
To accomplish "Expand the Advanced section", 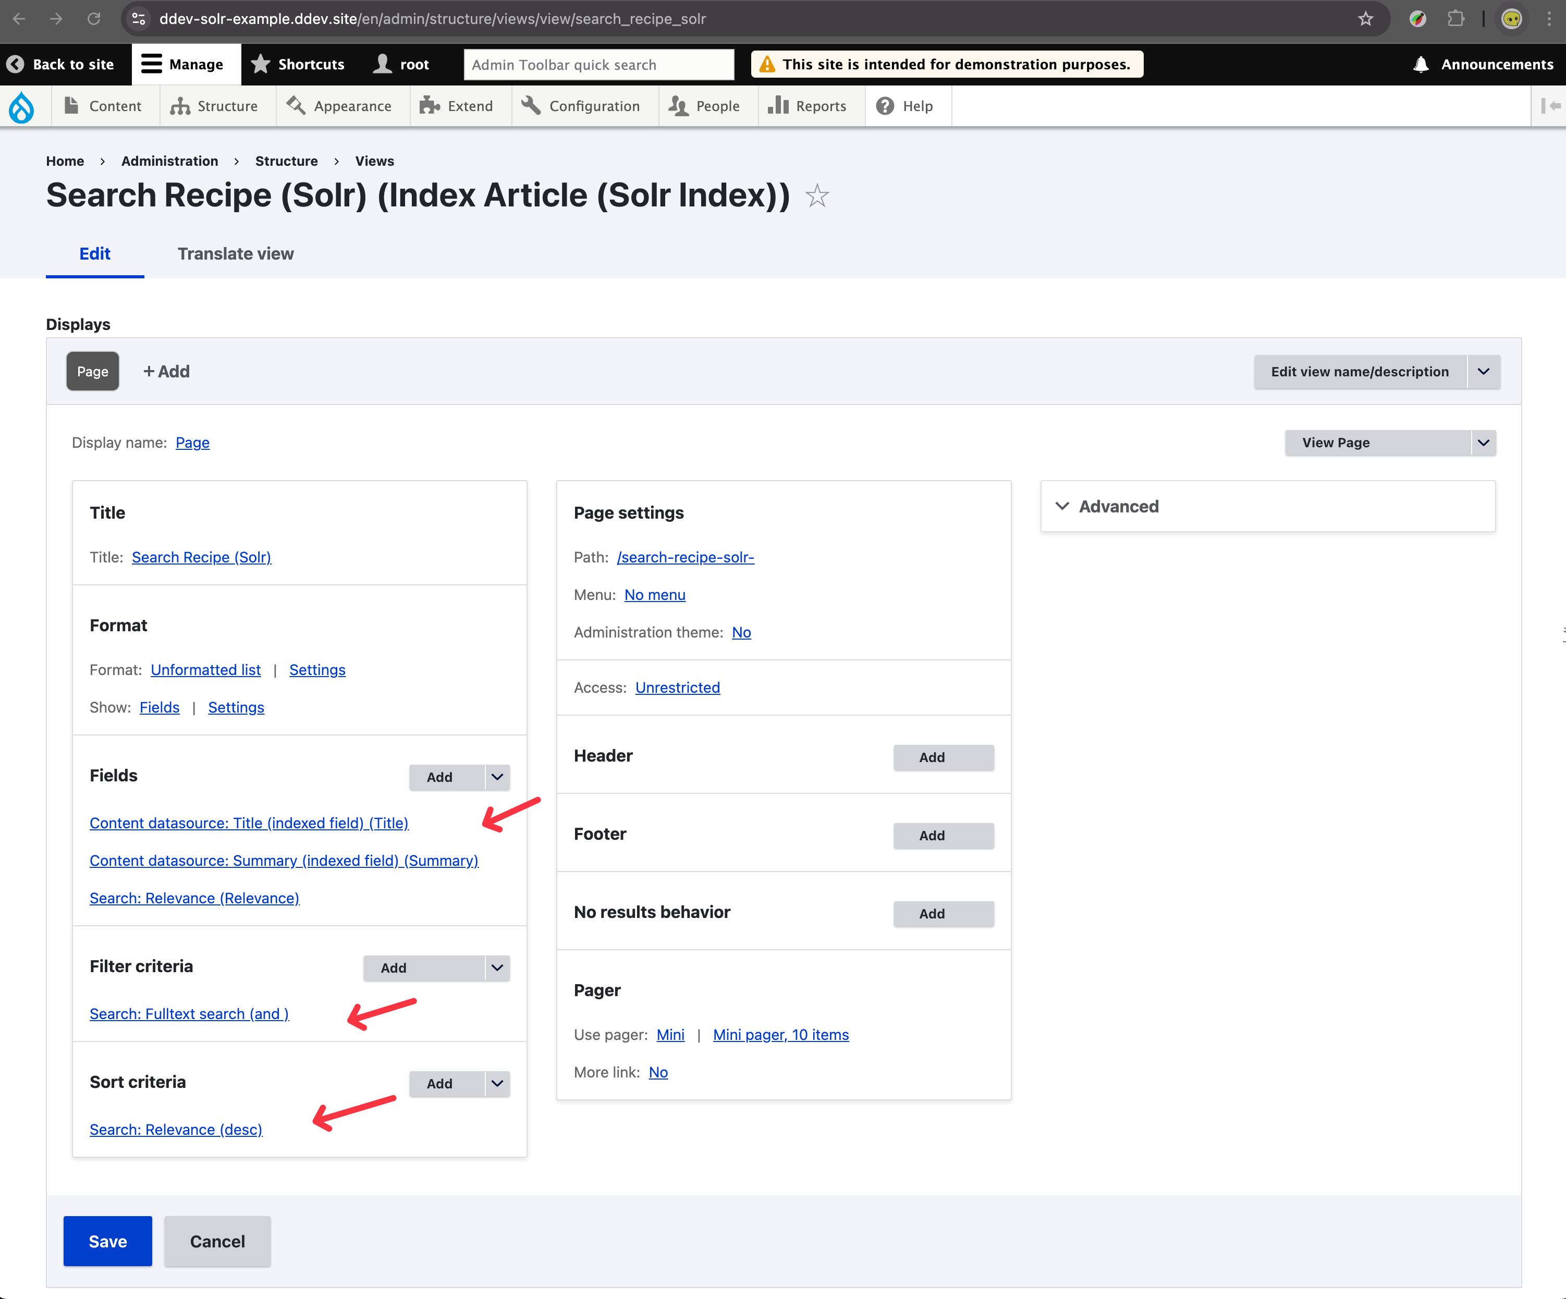I will 1119,506.
